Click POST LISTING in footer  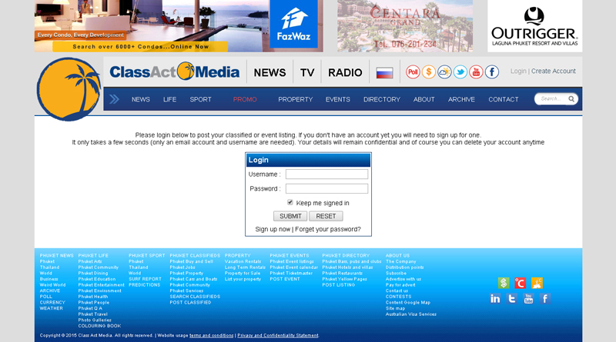[x=338, y=285]
